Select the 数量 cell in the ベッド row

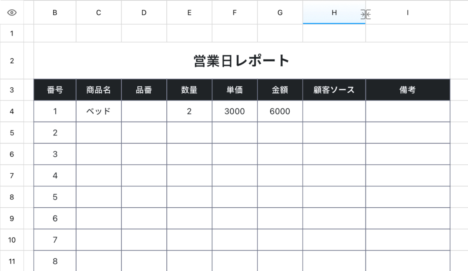(x=189, y=112)
